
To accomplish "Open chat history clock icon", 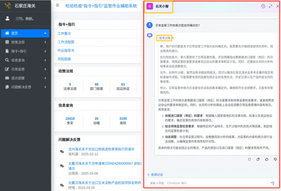I will click(263, 6).
